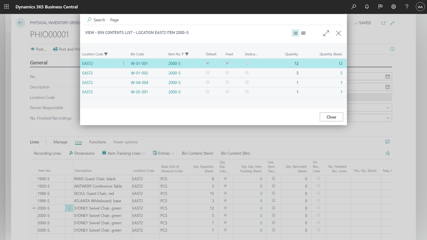427x240 pixels.
Task: Open Quantity (Base) value 5 drilldown
Action: point(341,73)
